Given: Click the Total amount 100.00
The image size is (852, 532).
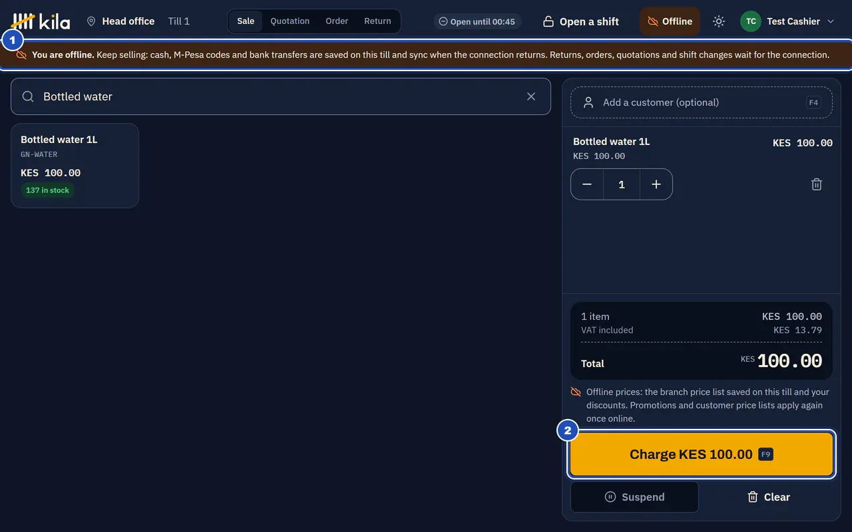Looking at the screenshot, I should (789, 361).
